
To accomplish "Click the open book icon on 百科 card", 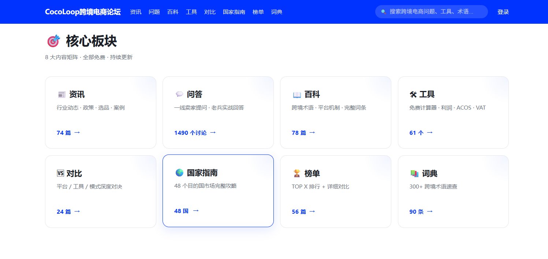I will pos(297,95).
